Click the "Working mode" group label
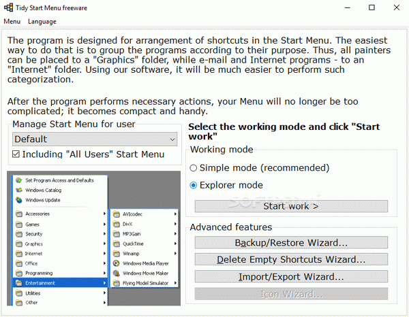 [x=222, y=150]
